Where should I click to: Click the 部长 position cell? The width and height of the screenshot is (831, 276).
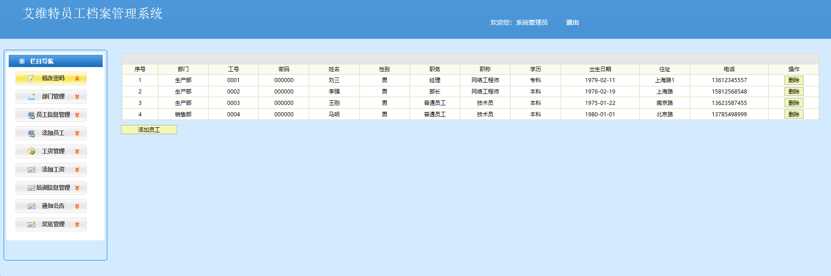tap(435, 92)
